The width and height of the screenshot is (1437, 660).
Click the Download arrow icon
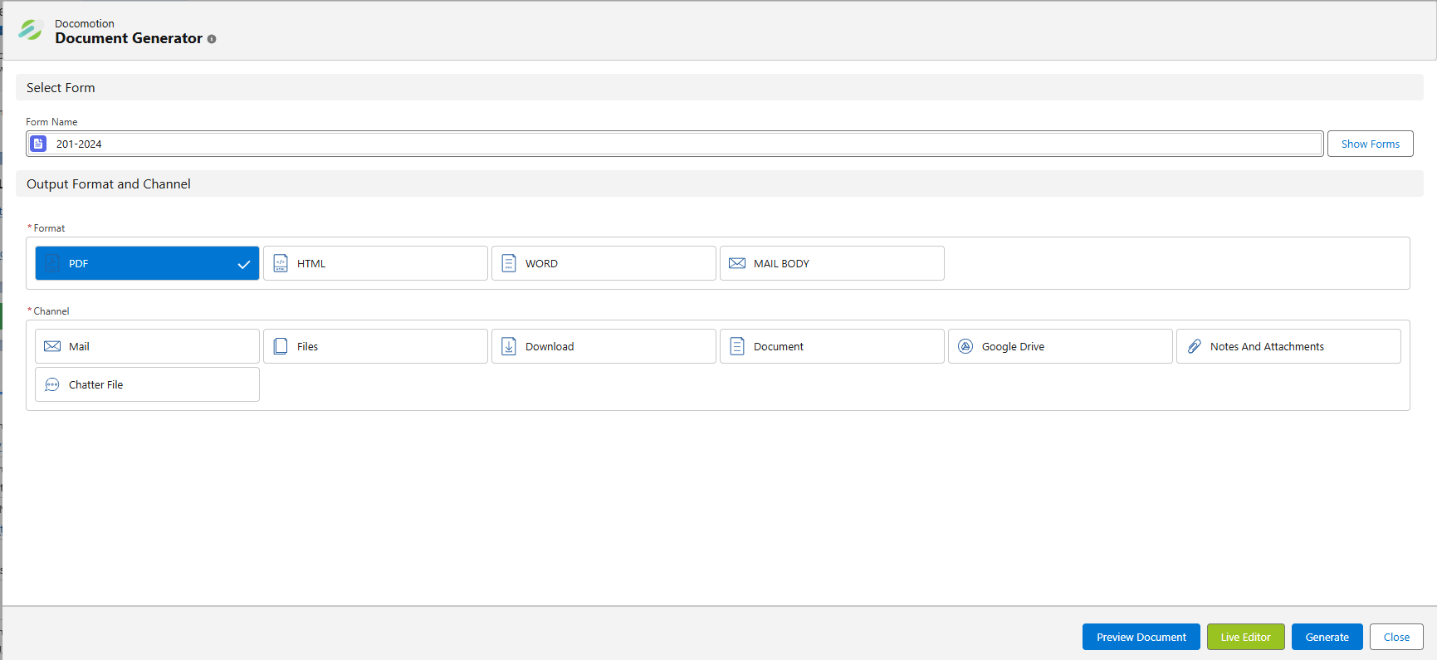click(x=509, y=346)
